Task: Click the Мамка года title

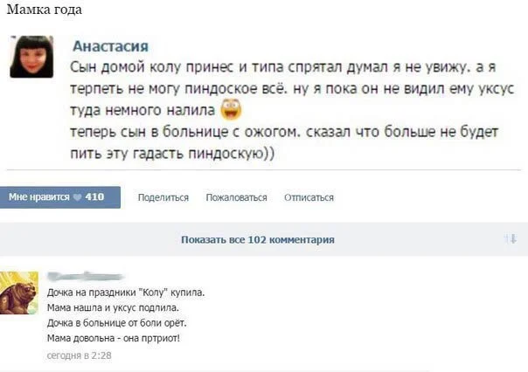Action: [44, 11]
